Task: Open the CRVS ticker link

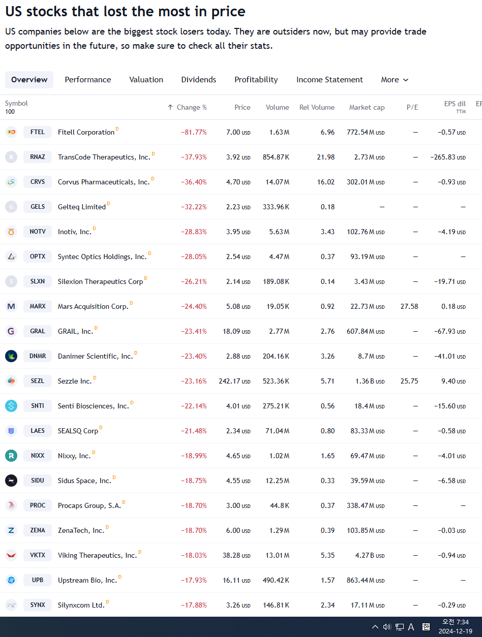Action: coord(38,182)
